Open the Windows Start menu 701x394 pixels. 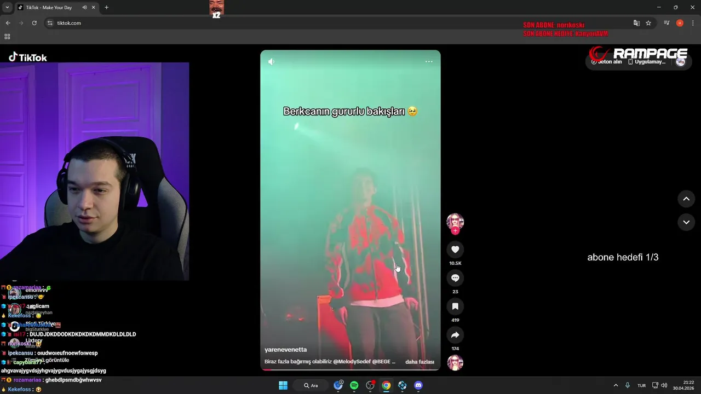(283, 385)
